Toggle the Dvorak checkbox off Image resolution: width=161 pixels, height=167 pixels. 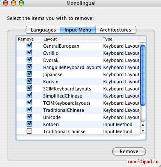point(29,60)
